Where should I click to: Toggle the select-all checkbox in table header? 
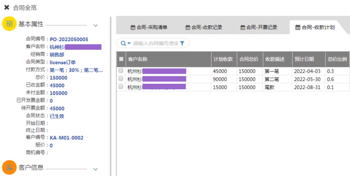click(x=121, y=59)
